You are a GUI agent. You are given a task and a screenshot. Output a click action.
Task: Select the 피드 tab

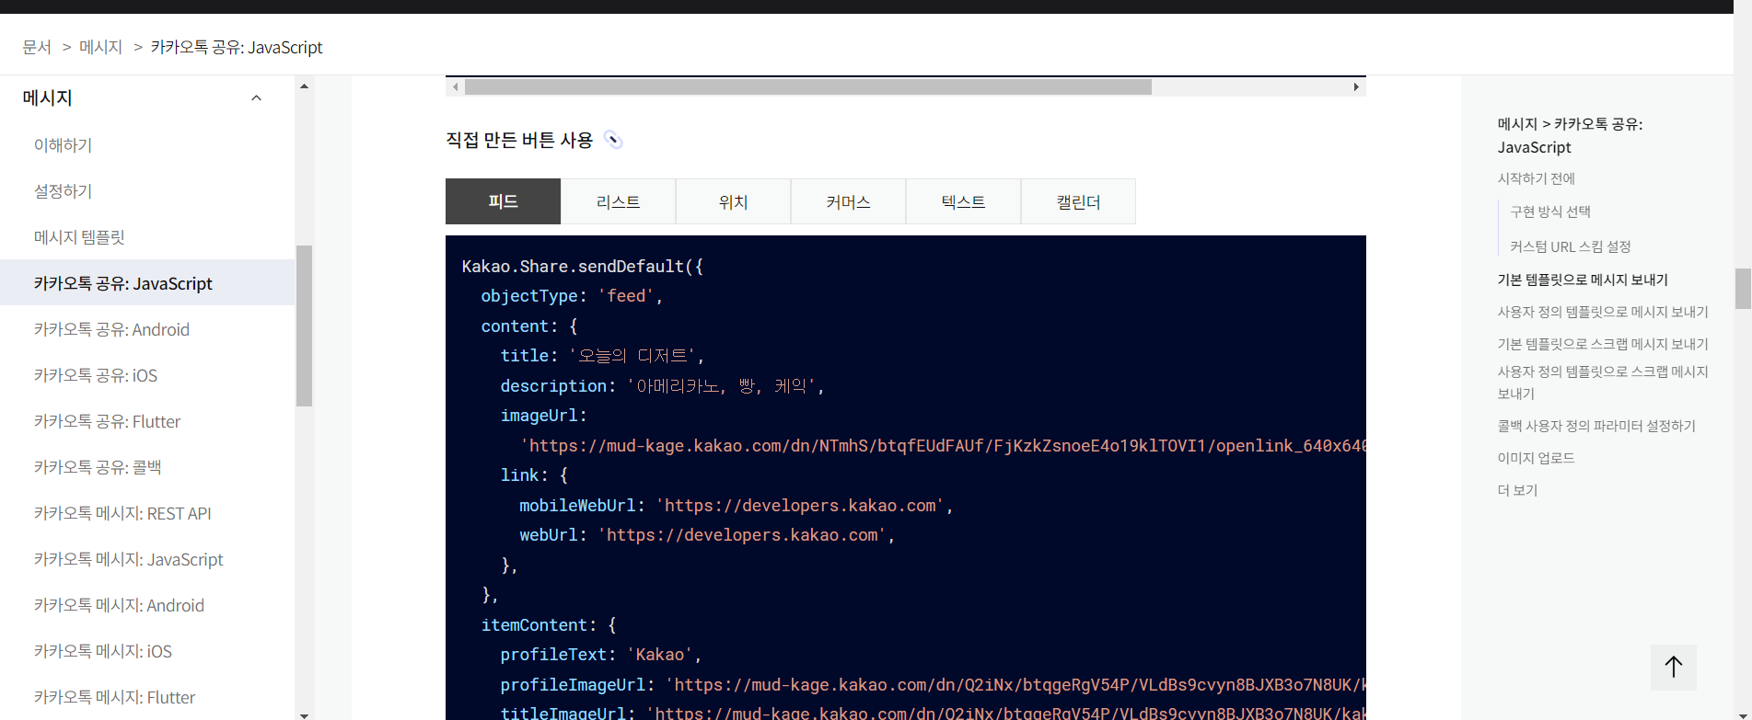click(503, 201)
